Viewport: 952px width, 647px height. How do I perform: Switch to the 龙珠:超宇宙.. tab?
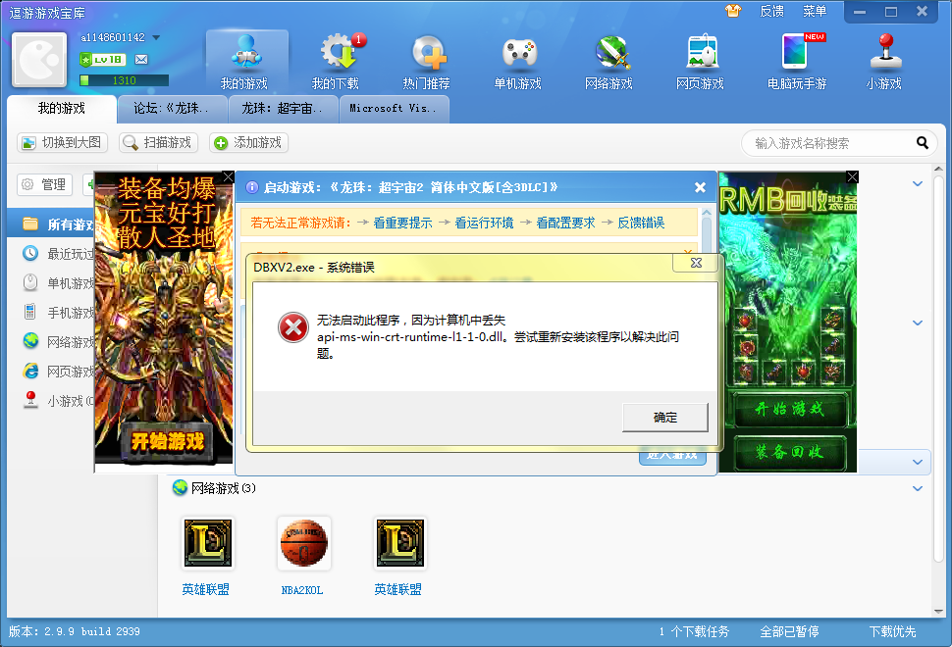click(x=284, y=109)
